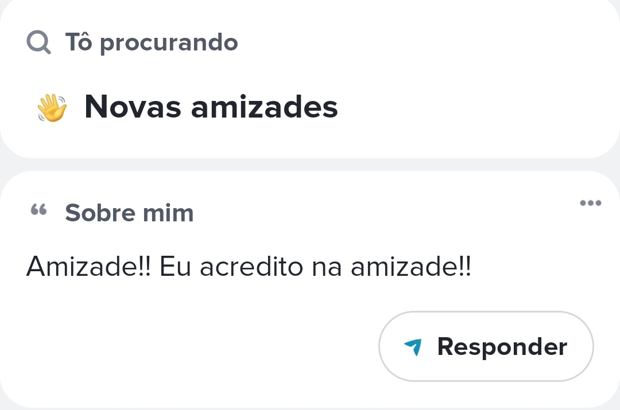Click the "Tô procurando" heading
Screen dimensions: 620x410
[x=152, y=43]
